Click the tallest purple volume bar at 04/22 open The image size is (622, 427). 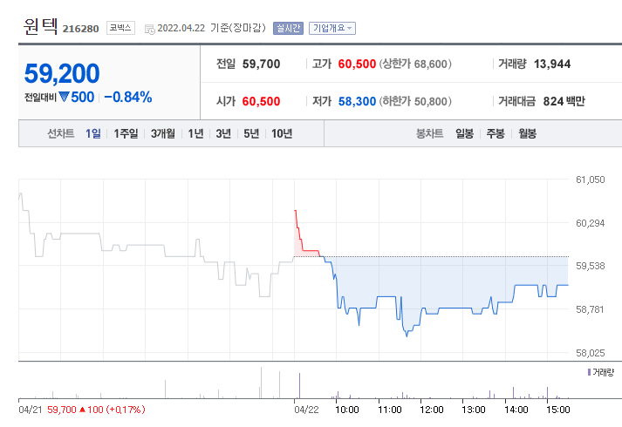pyautogui.click(x=299, y=385)
